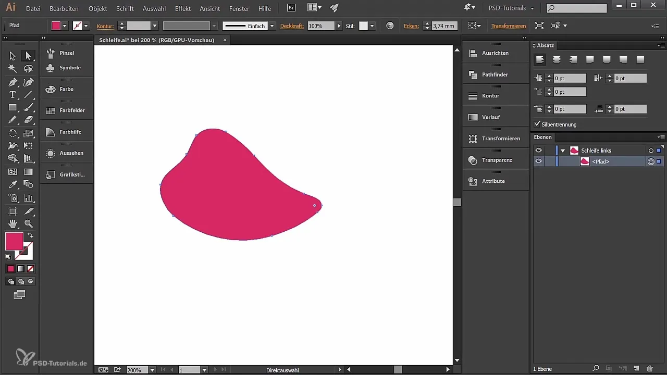The image size is (667, 375).
Task: Open the stroke color dropdown arrow
Action: tap(86, 26)
